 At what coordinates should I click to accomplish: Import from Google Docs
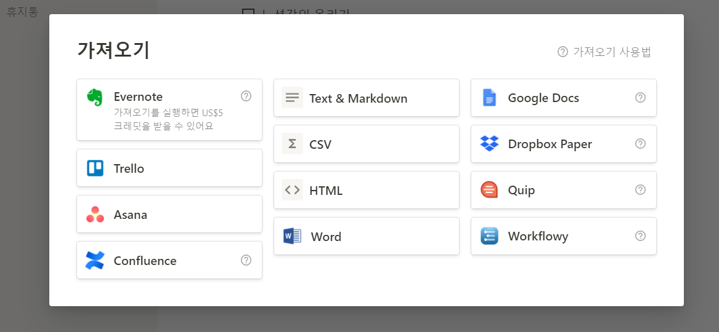(x=564, y=98)
